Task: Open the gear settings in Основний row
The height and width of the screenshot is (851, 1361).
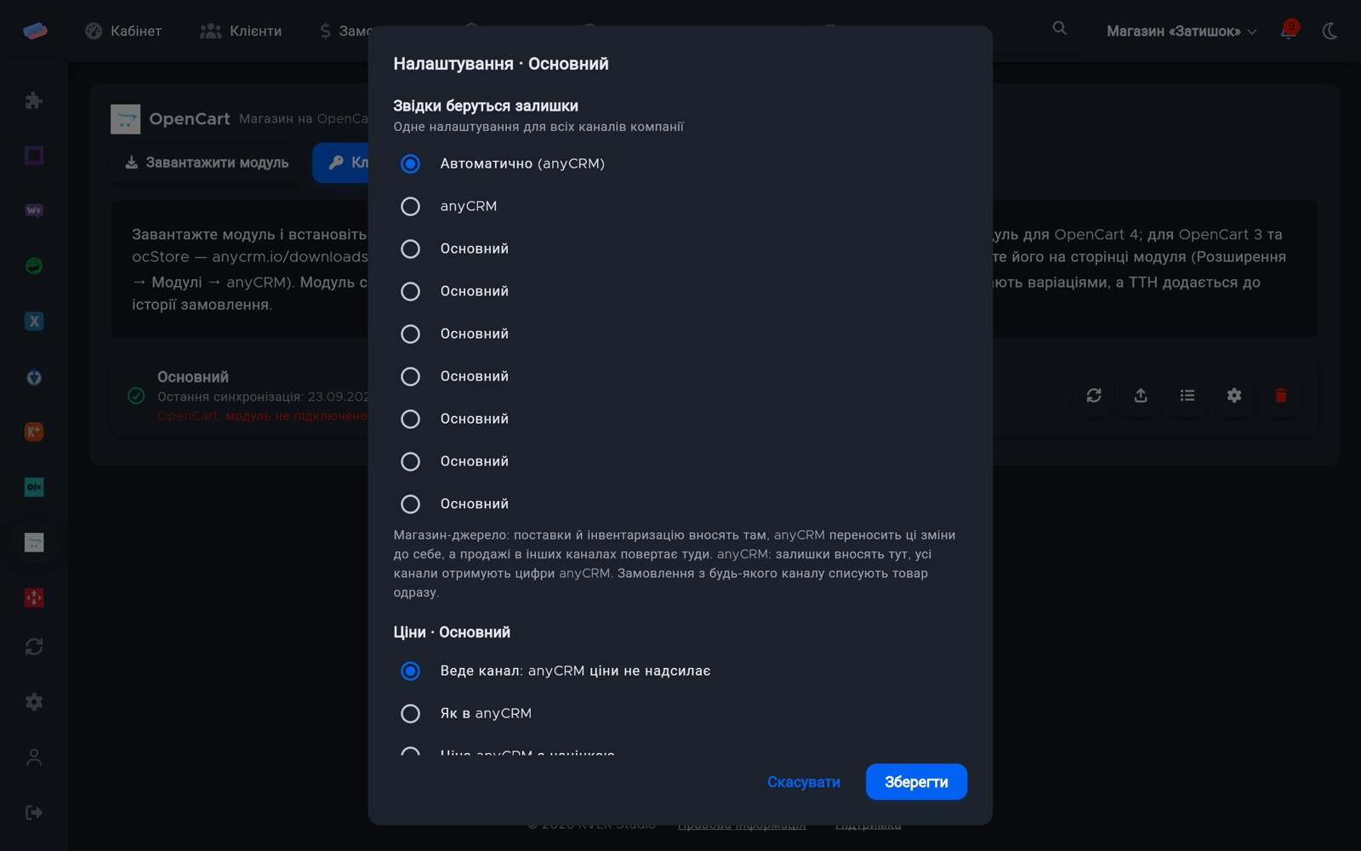Action: click(x=1234, y=395)
